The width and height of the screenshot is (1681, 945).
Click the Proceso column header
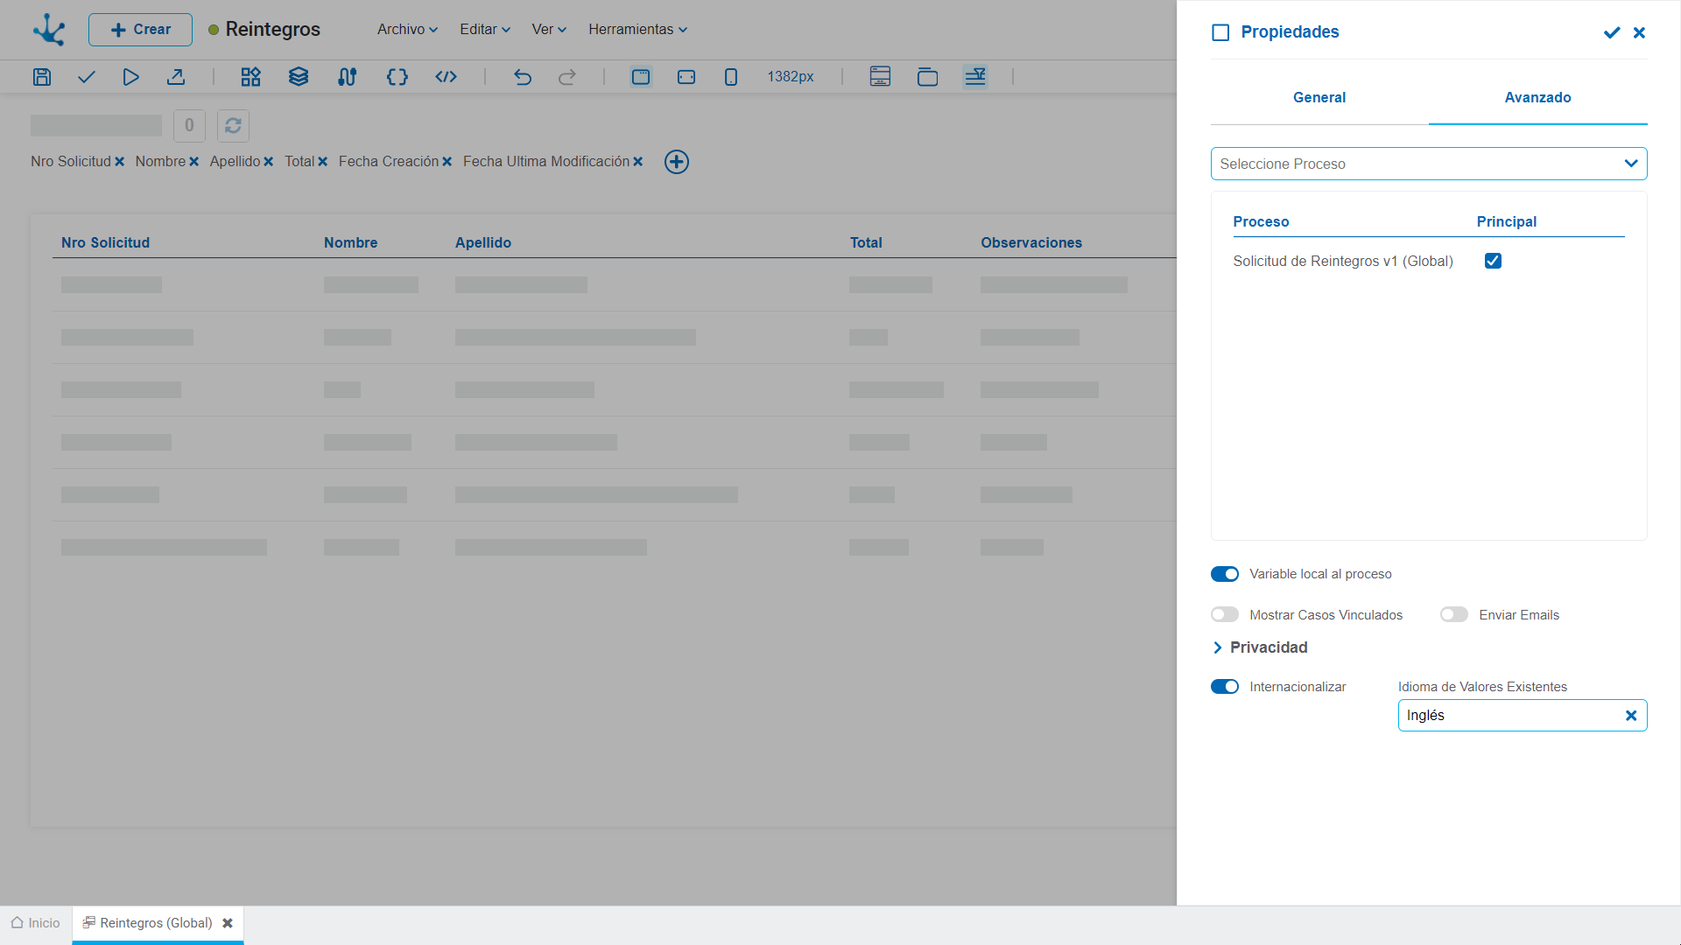coord(1261,221)
